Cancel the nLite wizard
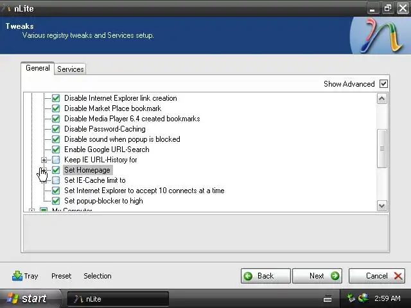 [x=377, y=276]
